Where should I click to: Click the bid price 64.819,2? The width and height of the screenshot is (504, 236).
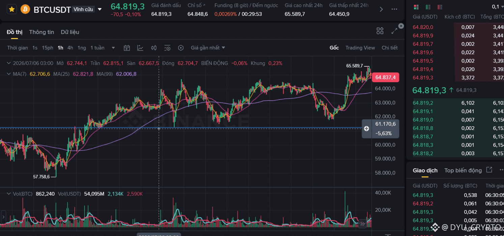423,103
